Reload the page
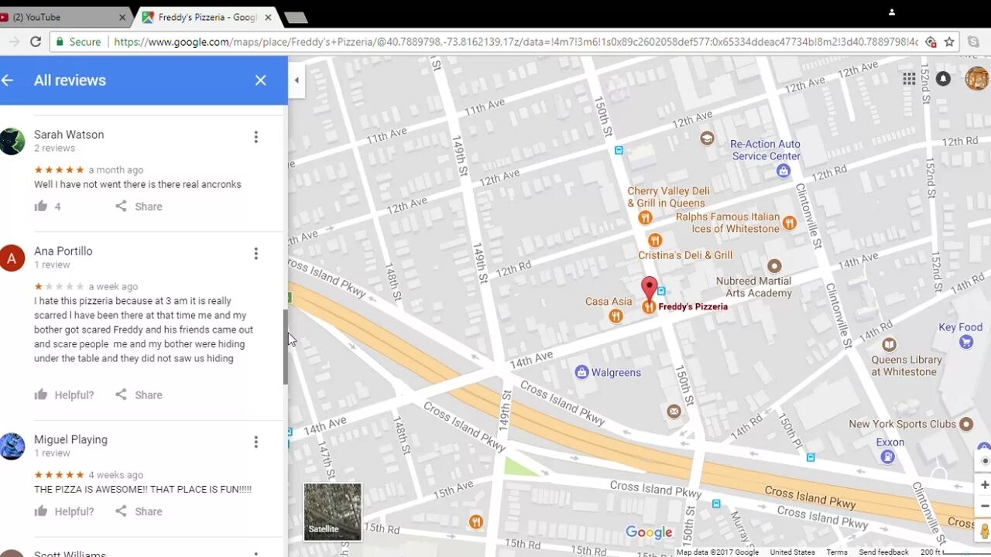 36,42
